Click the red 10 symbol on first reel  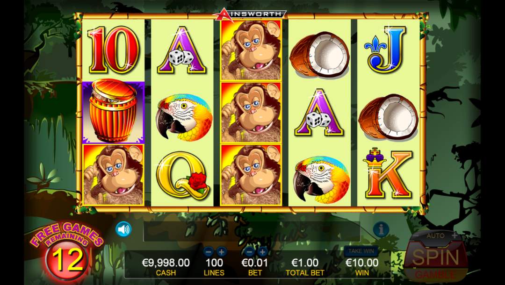[x=113, y=50]
